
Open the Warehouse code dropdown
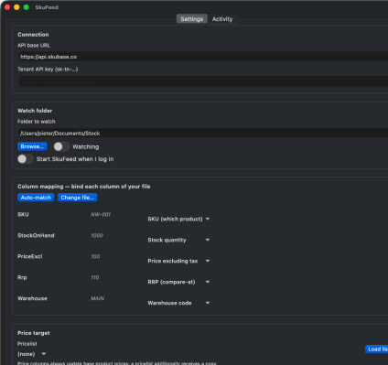[x=178, y=303]
